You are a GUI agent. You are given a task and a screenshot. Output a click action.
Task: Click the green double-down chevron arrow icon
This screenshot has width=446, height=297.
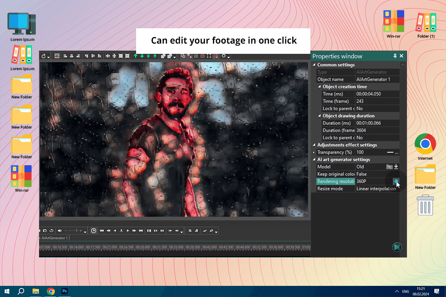click(155, 56)
